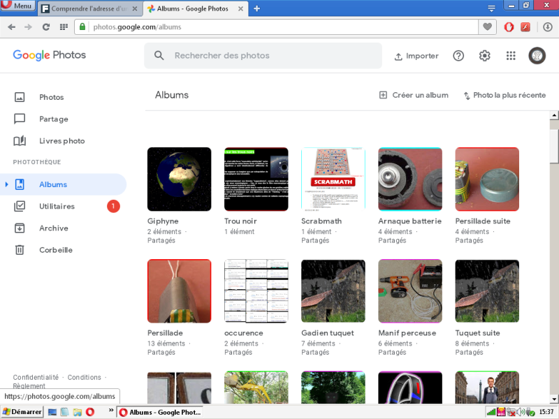Open the Tuquet suite album thumbnail
This screenshot has height=419, width=559.
point(487,291)
